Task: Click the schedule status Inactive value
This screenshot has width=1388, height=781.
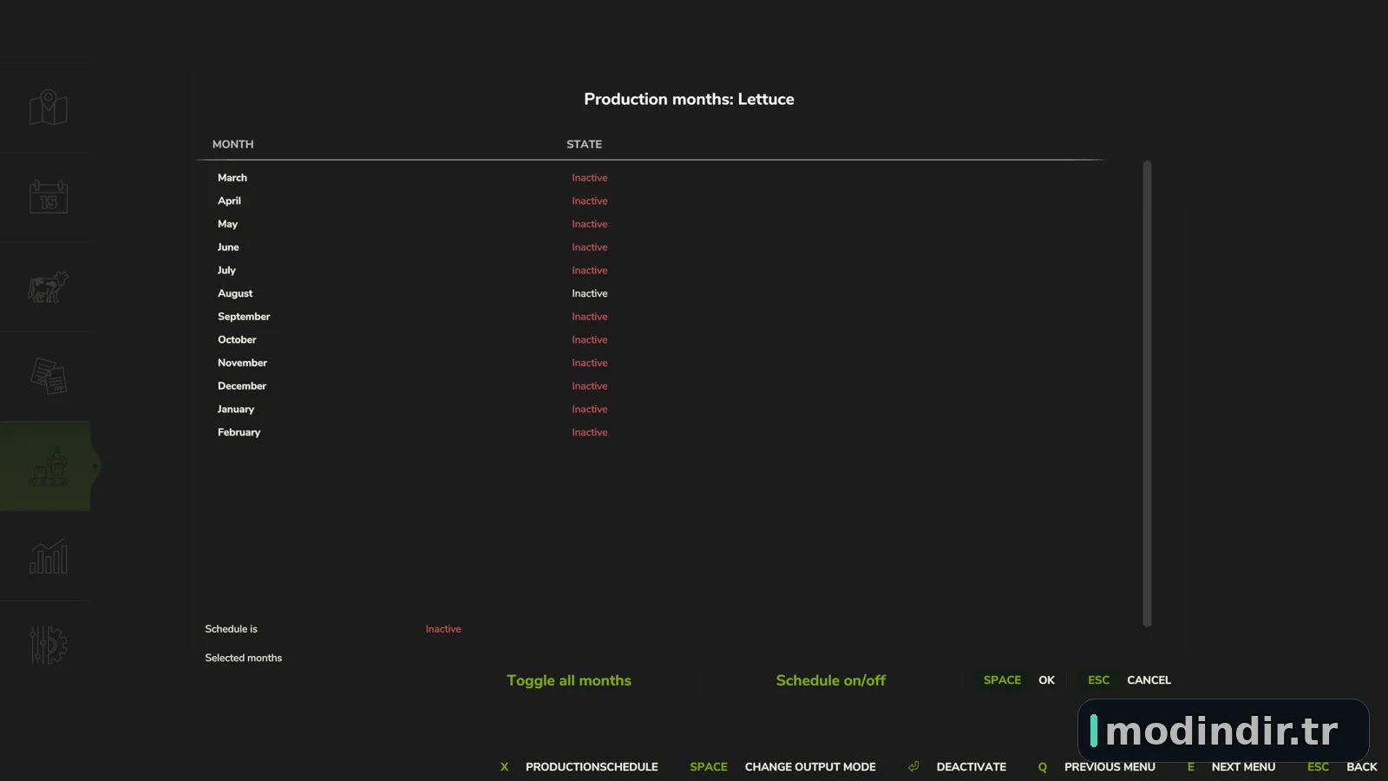Action: point(443,629)
